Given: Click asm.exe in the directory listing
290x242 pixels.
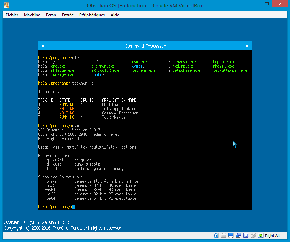Looking at the screenshot, I should (x=139, y=62).
